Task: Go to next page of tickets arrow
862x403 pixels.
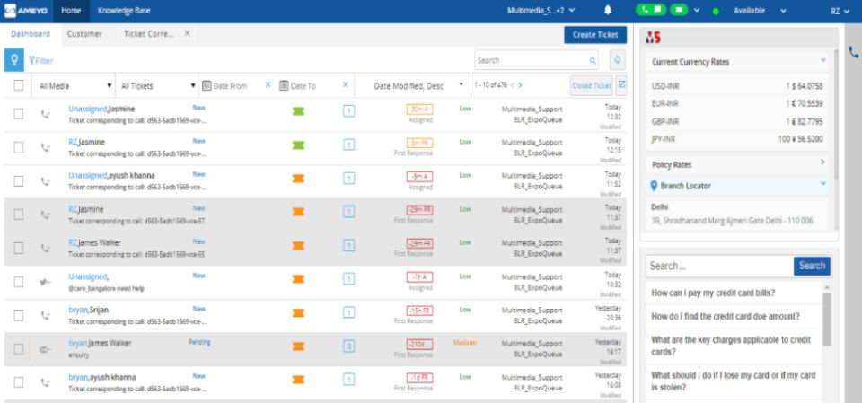Action: coord(520,85)
